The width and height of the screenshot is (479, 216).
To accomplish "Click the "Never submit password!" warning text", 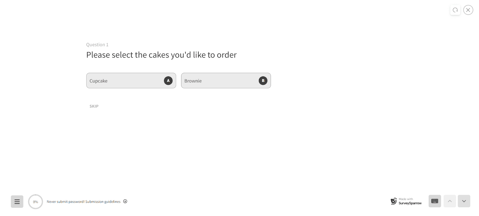I will pos(66,202).
